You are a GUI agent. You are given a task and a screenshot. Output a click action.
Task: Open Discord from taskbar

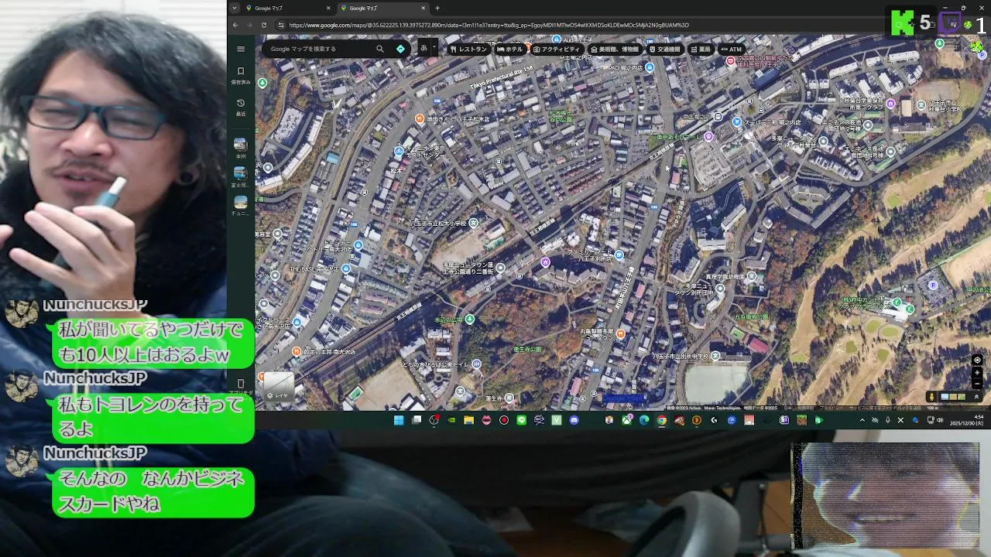574,420
